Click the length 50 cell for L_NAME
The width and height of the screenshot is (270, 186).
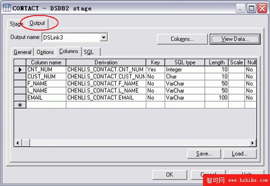tap(217, 91)
